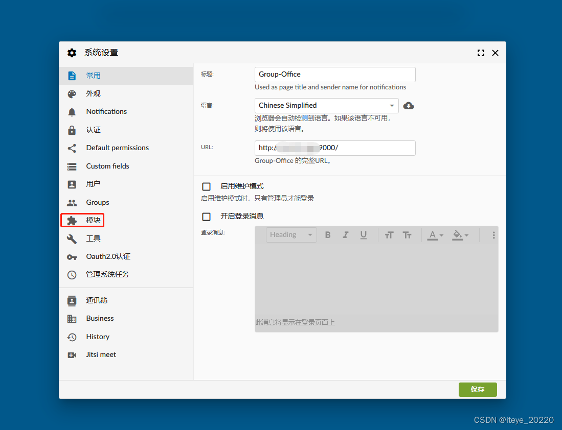This screenshot has width=562, height=430.
Task: Toggle underline in login message editor
Action: click(364, 235)
